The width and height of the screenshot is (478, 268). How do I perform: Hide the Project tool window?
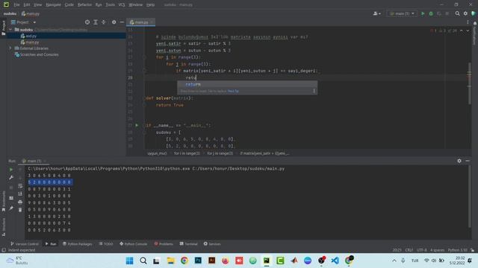[122, 22]
